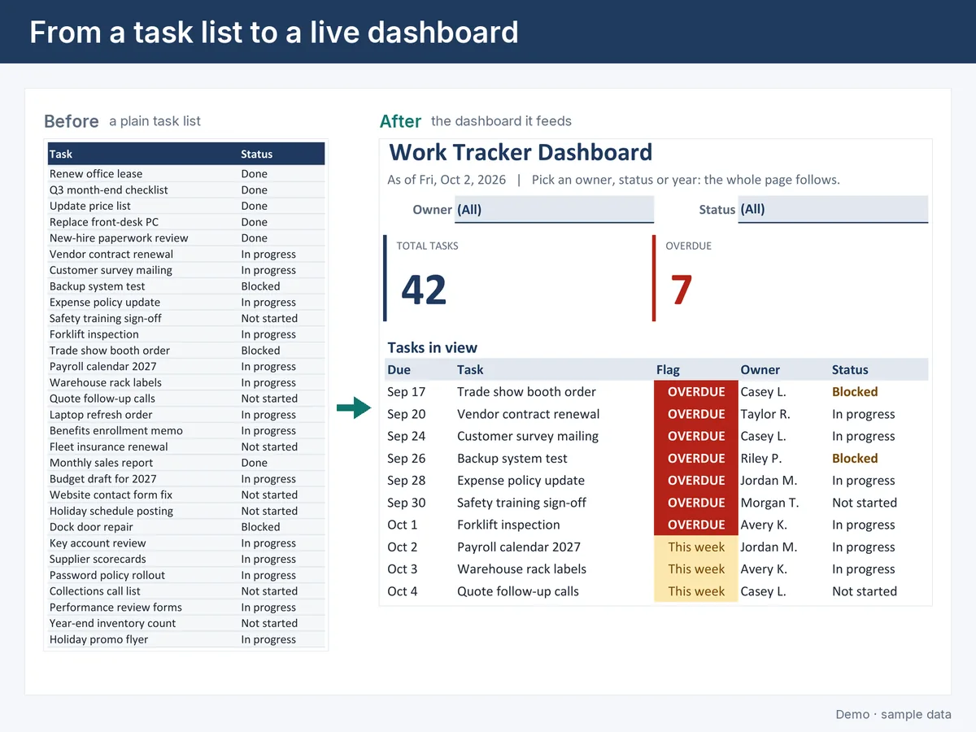Select the 'Supplier scorecards' row
The image size is (976, 732).
(185, 559)
